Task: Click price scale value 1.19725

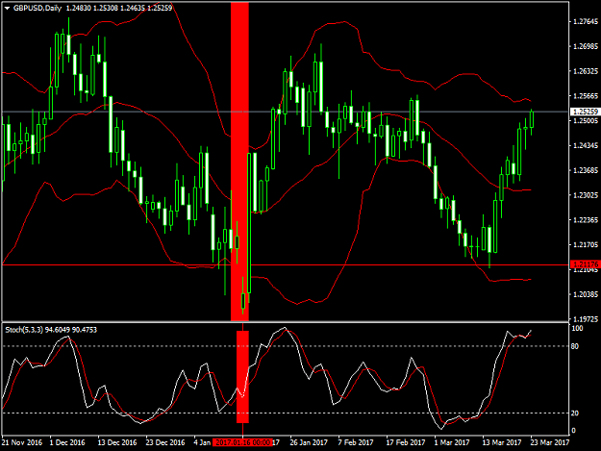Action: (586, 319)
